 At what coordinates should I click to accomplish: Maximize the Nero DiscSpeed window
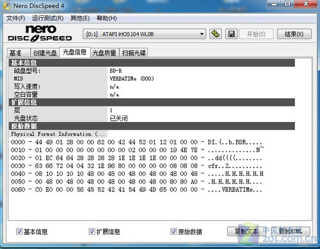(x=288, y=4)
